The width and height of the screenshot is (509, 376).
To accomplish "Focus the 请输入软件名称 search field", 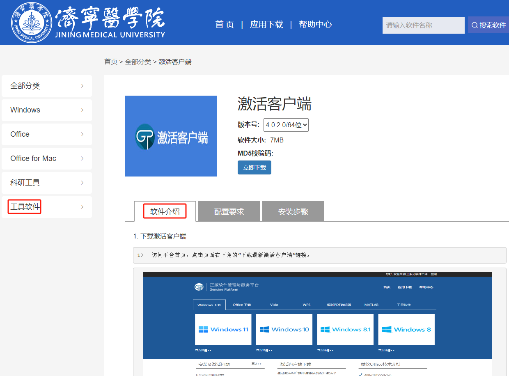I will pyautogui.click(x=423, y=25).
